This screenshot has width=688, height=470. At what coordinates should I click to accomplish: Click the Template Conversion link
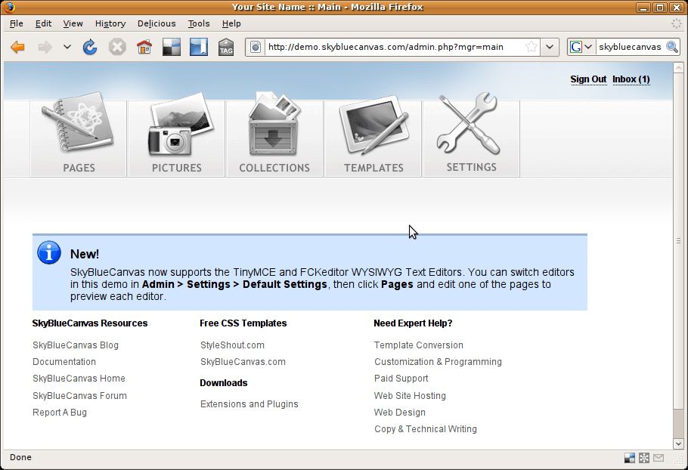pyautogui.click(x=419, y=345)
